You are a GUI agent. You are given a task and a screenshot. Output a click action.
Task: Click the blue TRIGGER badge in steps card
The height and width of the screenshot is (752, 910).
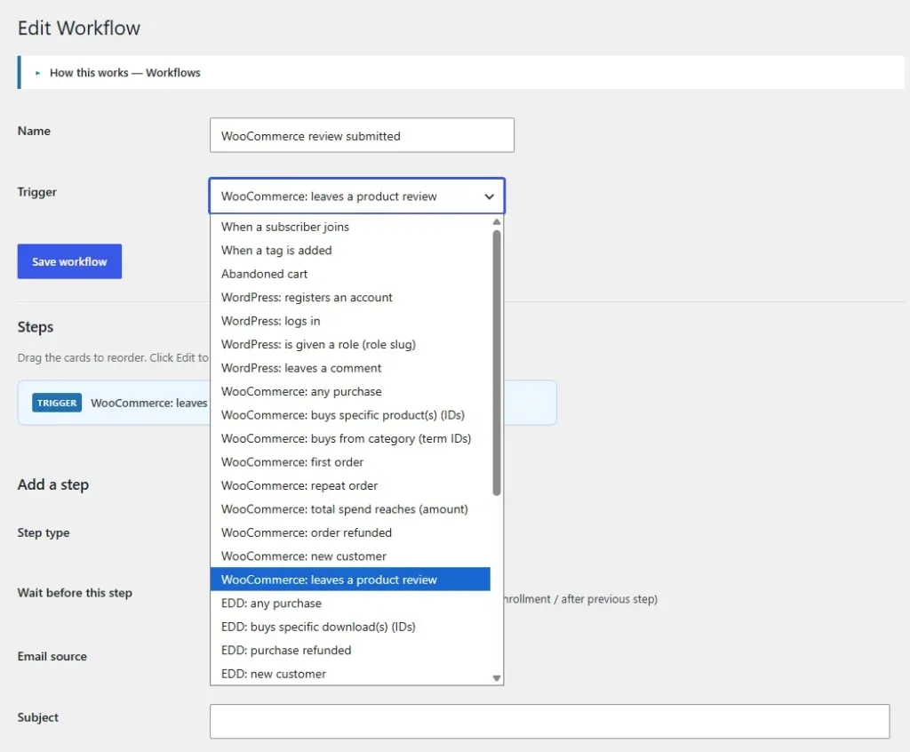pos(57,403)
